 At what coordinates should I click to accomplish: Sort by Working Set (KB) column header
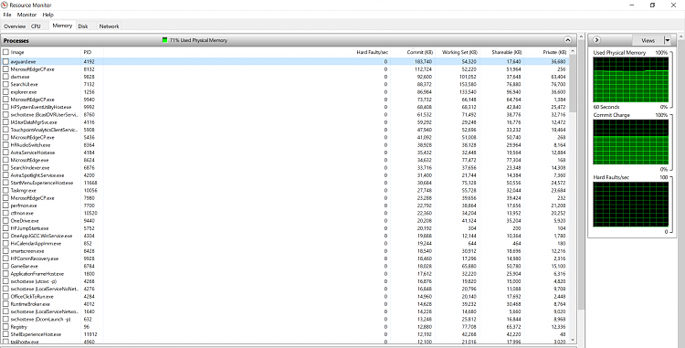457,52
